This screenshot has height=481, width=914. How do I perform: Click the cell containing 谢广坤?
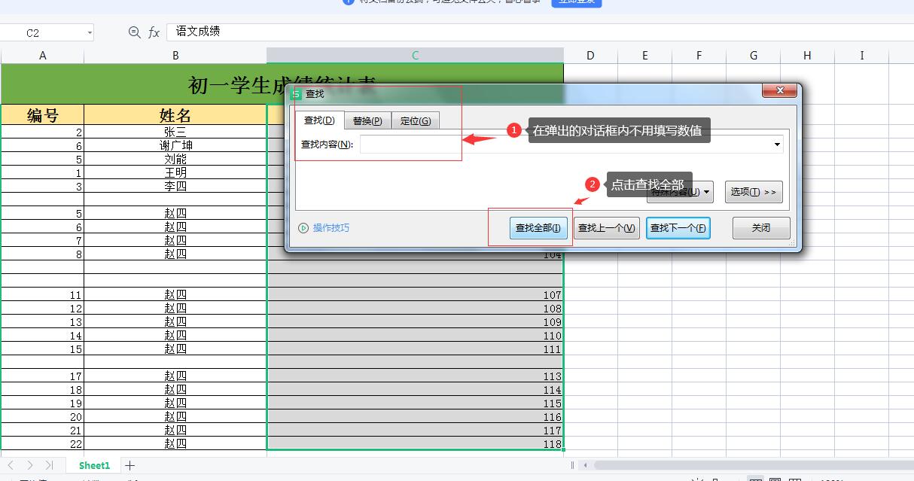coord(175,145)
